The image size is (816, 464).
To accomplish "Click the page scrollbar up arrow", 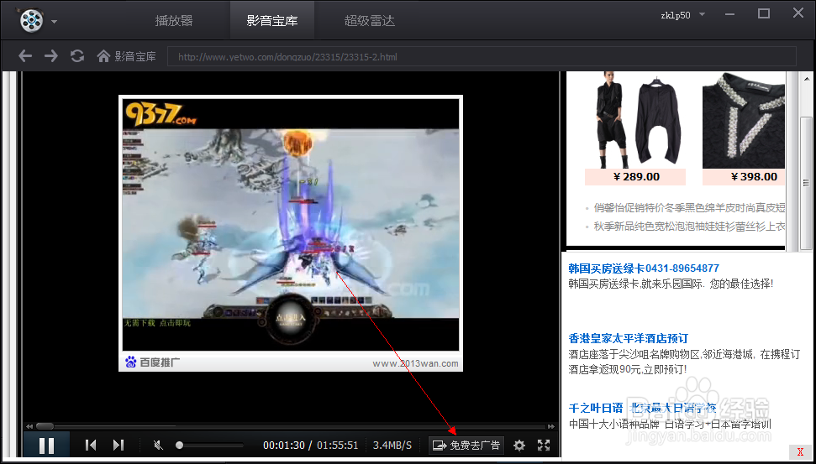I will (806, 79).
